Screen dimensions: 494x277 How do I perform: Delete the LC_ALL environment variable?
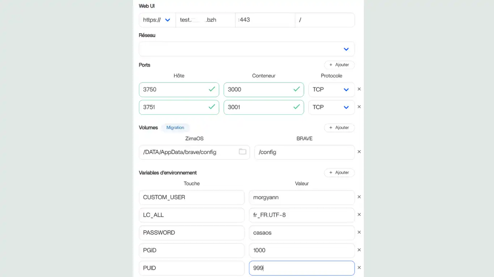click(x=359, y=215)
